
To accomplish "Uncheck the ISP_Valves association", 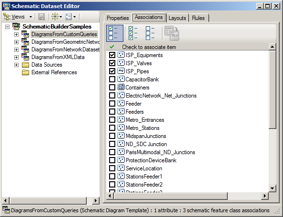I will [x=112, y=63].
